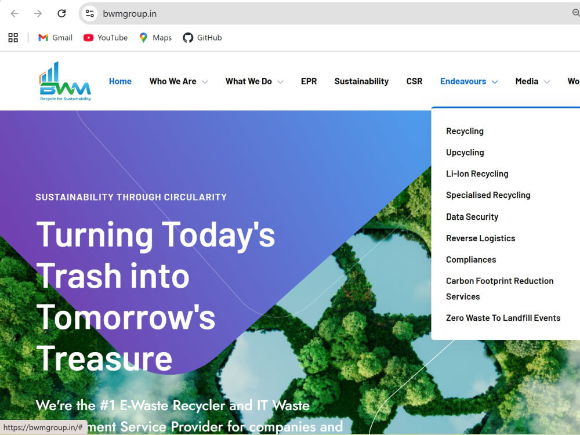The width and height of the screenshot is (580, 435).
Task: Select Carbon Footprint Reduction Services
Action: [x=500, y=288]
